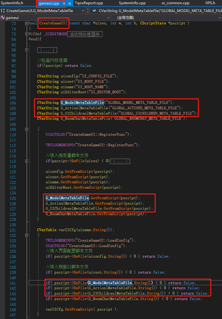Toggle the pin icon on gameui.cpp tab

click(64, 3)
